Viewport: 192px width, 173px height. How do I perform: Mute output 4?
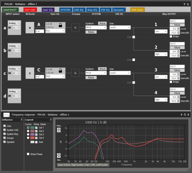click(177, 93)
